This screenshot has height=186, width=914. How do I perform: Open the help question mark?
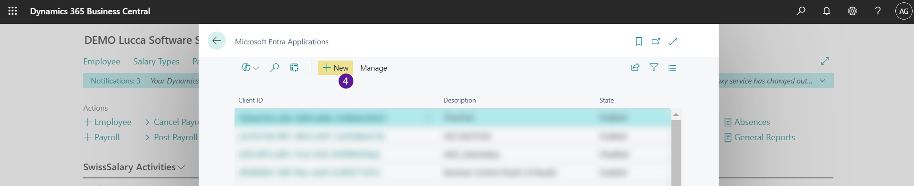click(878, 11)
